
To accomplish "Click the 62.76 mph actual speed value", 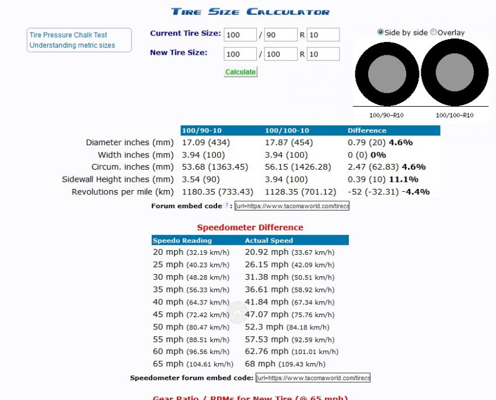I will (x=292, y=352).
